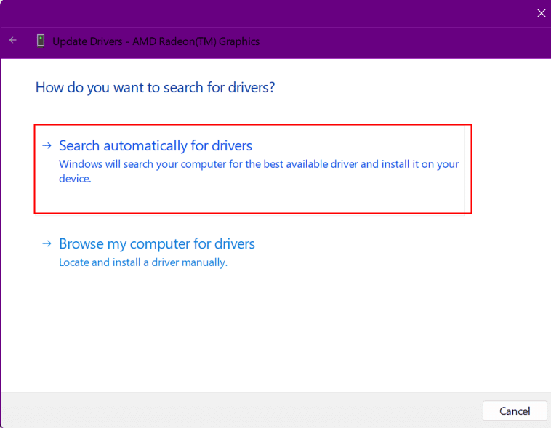Viewport: 551px width, 428px height.
Task: Cancel the driver update wizard
Action: tap(515, 411)
